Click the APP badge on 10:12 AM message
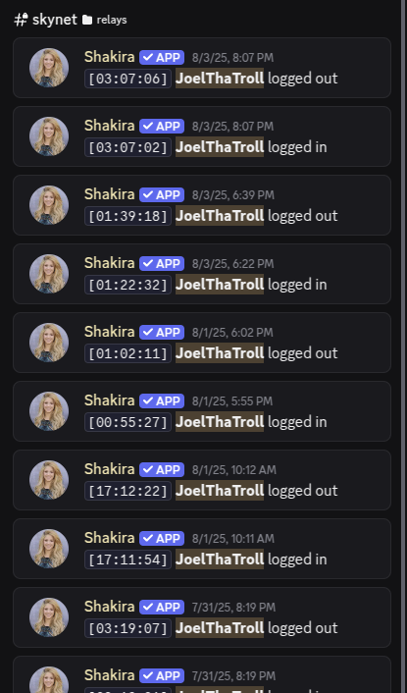 (162, 470)
